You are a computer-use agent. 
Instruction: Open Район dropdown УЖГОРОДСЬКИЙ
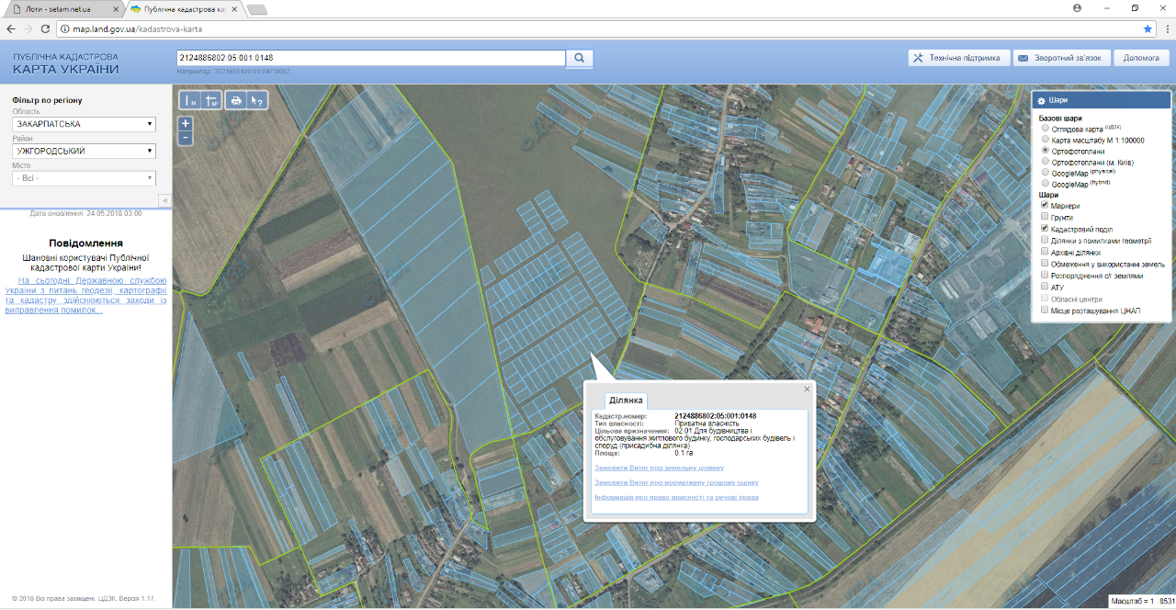click(x=84, y=151)
